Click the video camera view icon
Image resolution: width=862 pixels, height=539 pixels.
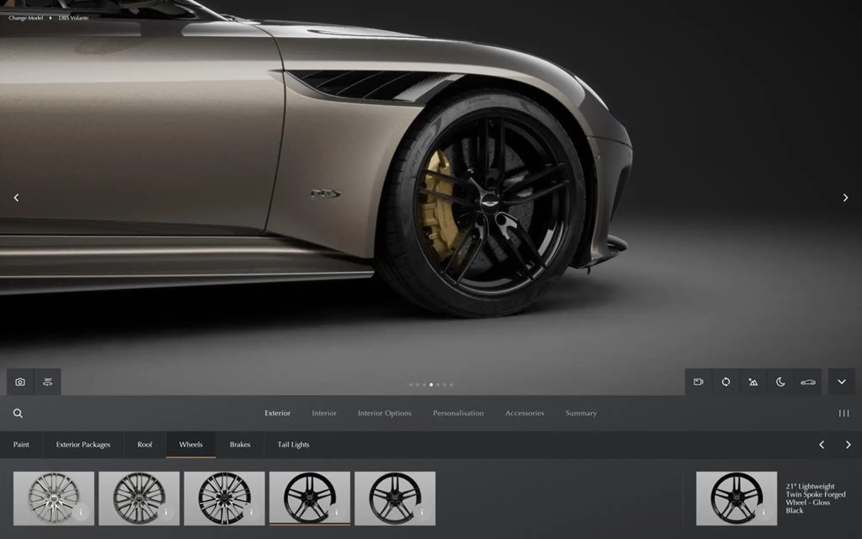click(699, 382)
